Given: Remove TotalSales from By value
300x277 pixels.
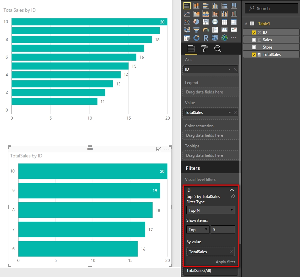Looking at the screenshot, I should (x=231, y=252).
